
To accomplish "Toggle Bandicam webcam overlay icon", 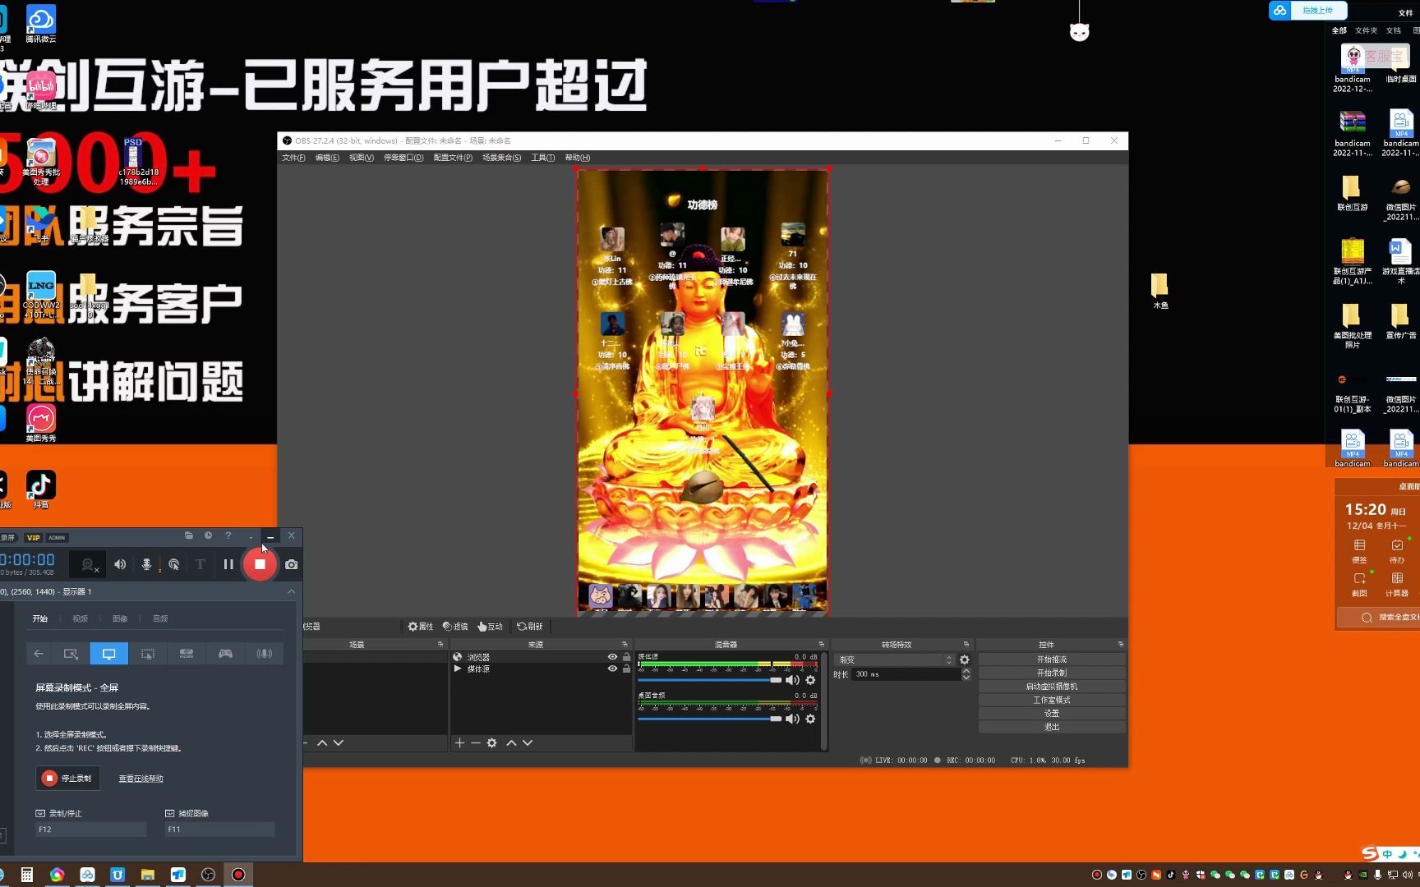I will point(89,564).
